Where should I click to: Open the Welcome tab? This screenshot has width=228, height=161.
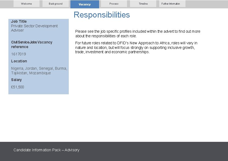(27, 4)
